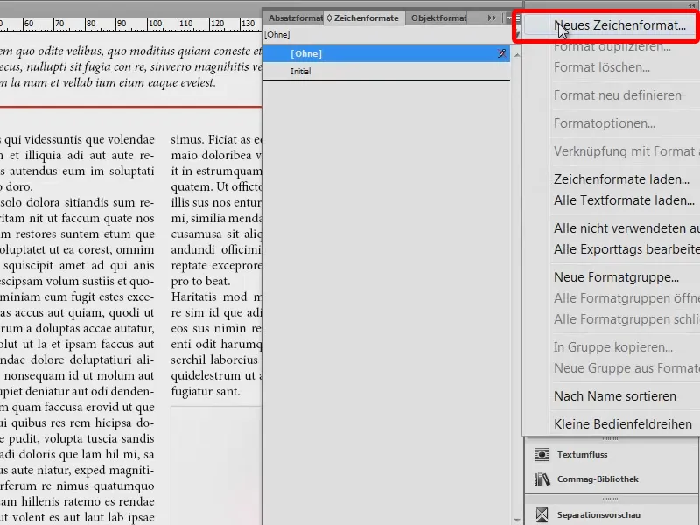Open Formatoptionen menu entry
The height and width of the screenshot is (525, 700).
click(605, 123)
